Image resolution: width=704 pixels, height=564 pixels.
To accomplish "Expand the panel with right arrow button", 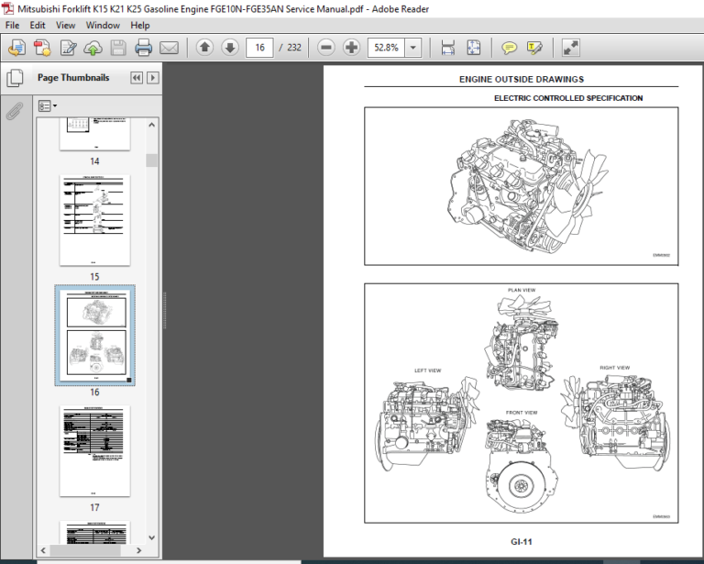I will coord(153,78).
